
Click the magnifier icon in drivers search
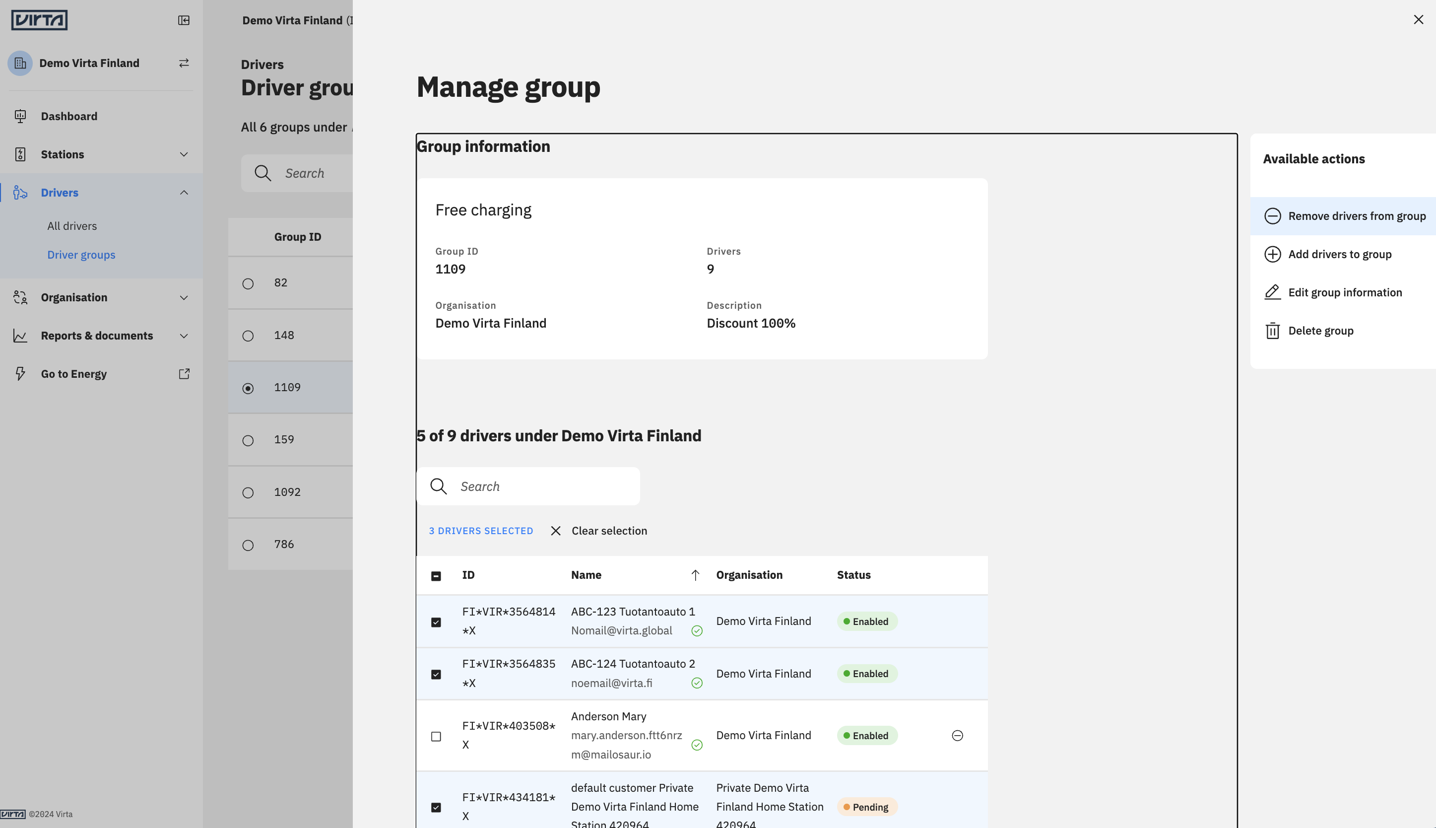pyautogui.click(x=438, y=486)
